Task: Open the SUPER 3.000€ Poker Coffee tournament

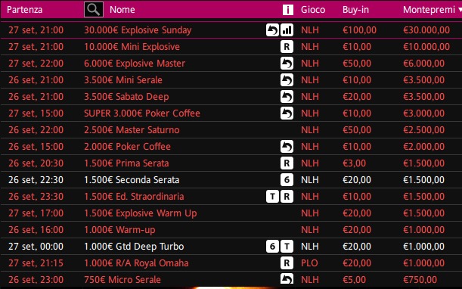Action: pos(142,113)
